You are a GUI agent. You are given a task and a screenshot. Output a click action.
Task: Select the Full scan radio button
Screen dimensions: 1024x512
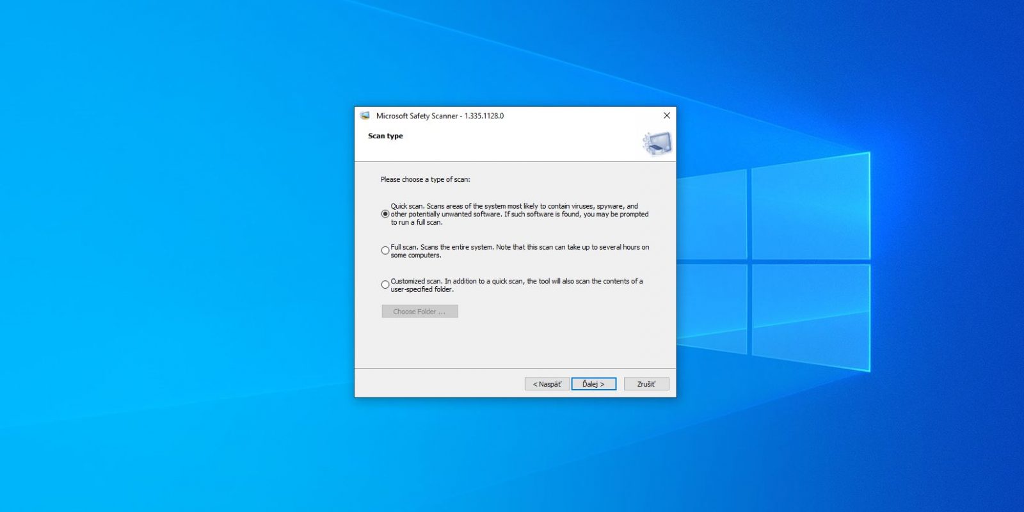click(385, 251)
